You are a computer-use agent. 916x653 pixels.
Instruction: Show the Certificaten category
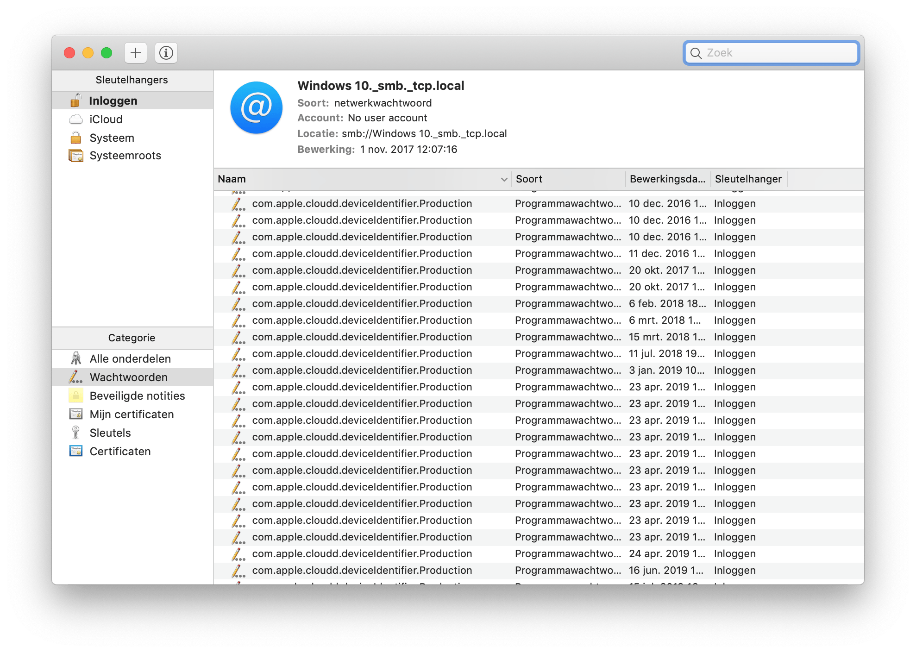(120, 451)
